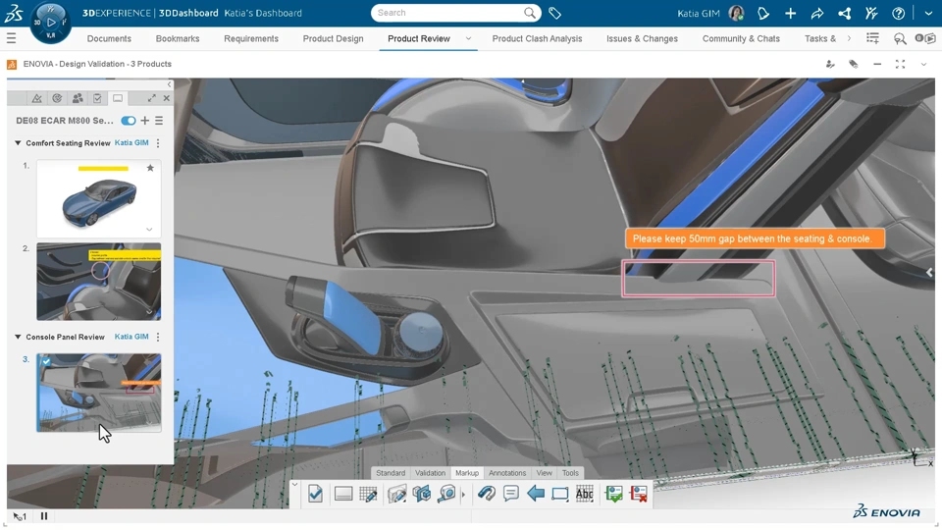The width and height of the screenshot is (942, 530).
Task: Click the add tab list icon
Action: [873, 38]
